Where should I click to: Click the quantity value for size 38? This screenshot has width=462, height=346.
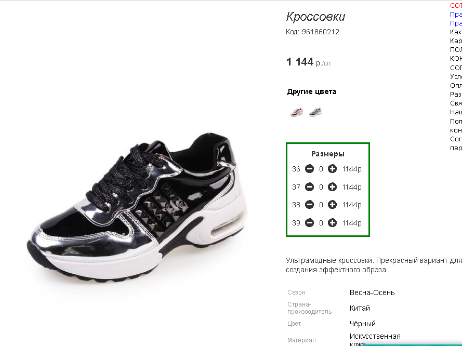click(321, 205)
